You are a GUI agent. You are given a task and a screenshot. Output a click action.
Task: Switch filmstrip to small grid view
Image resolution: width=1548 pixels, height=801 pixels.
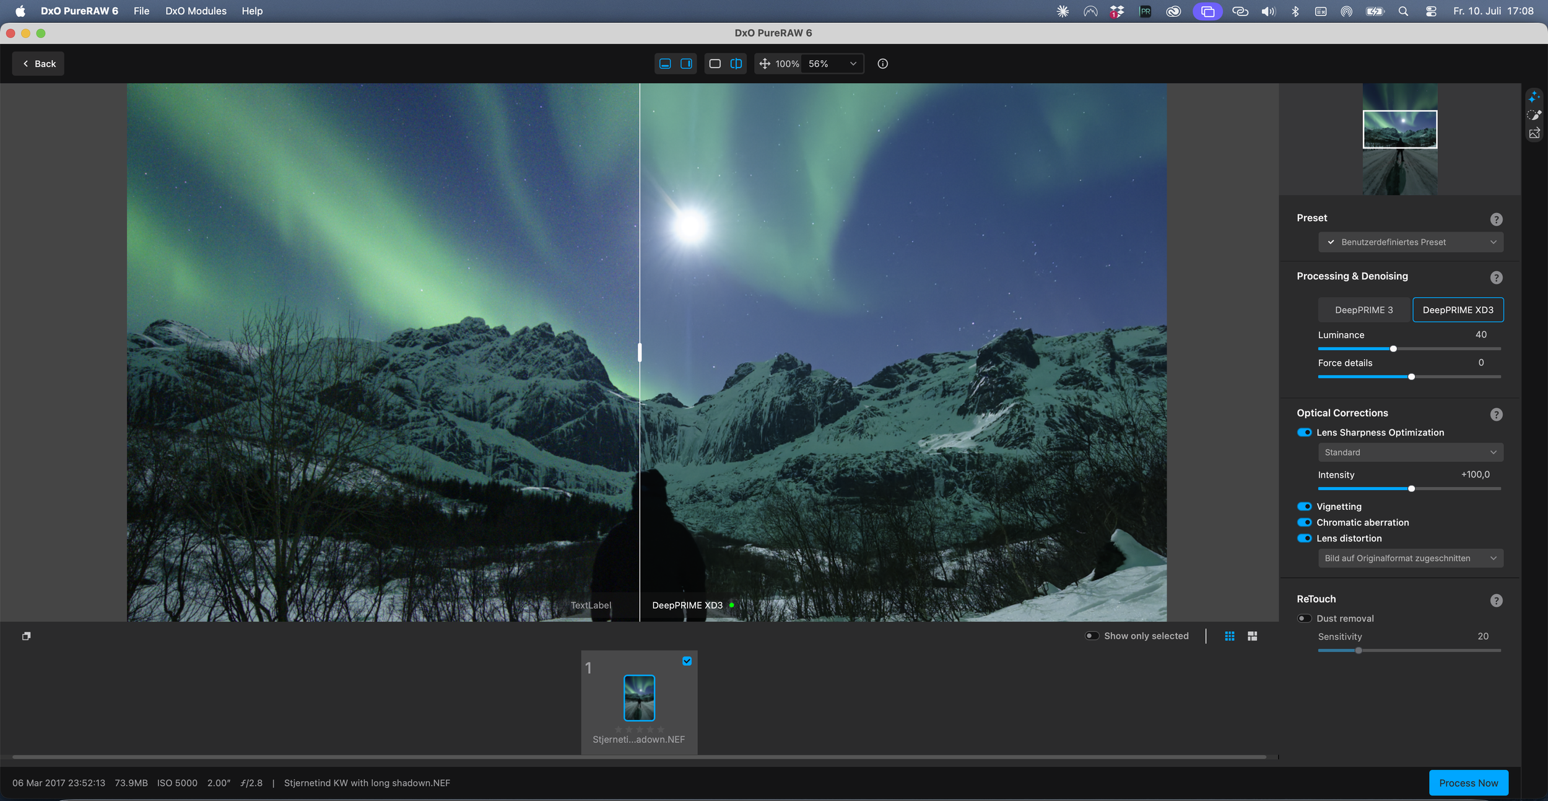coord(1230,636)
